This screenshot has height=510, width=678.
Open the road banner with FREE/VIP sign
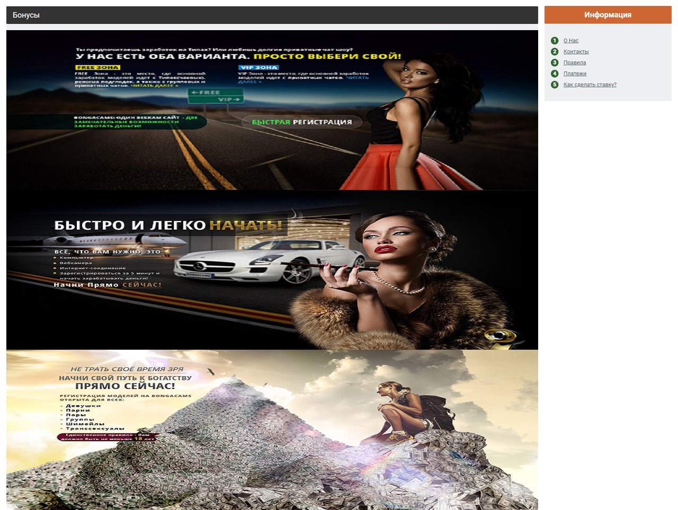pyautogui.click(x=272, y=110)
